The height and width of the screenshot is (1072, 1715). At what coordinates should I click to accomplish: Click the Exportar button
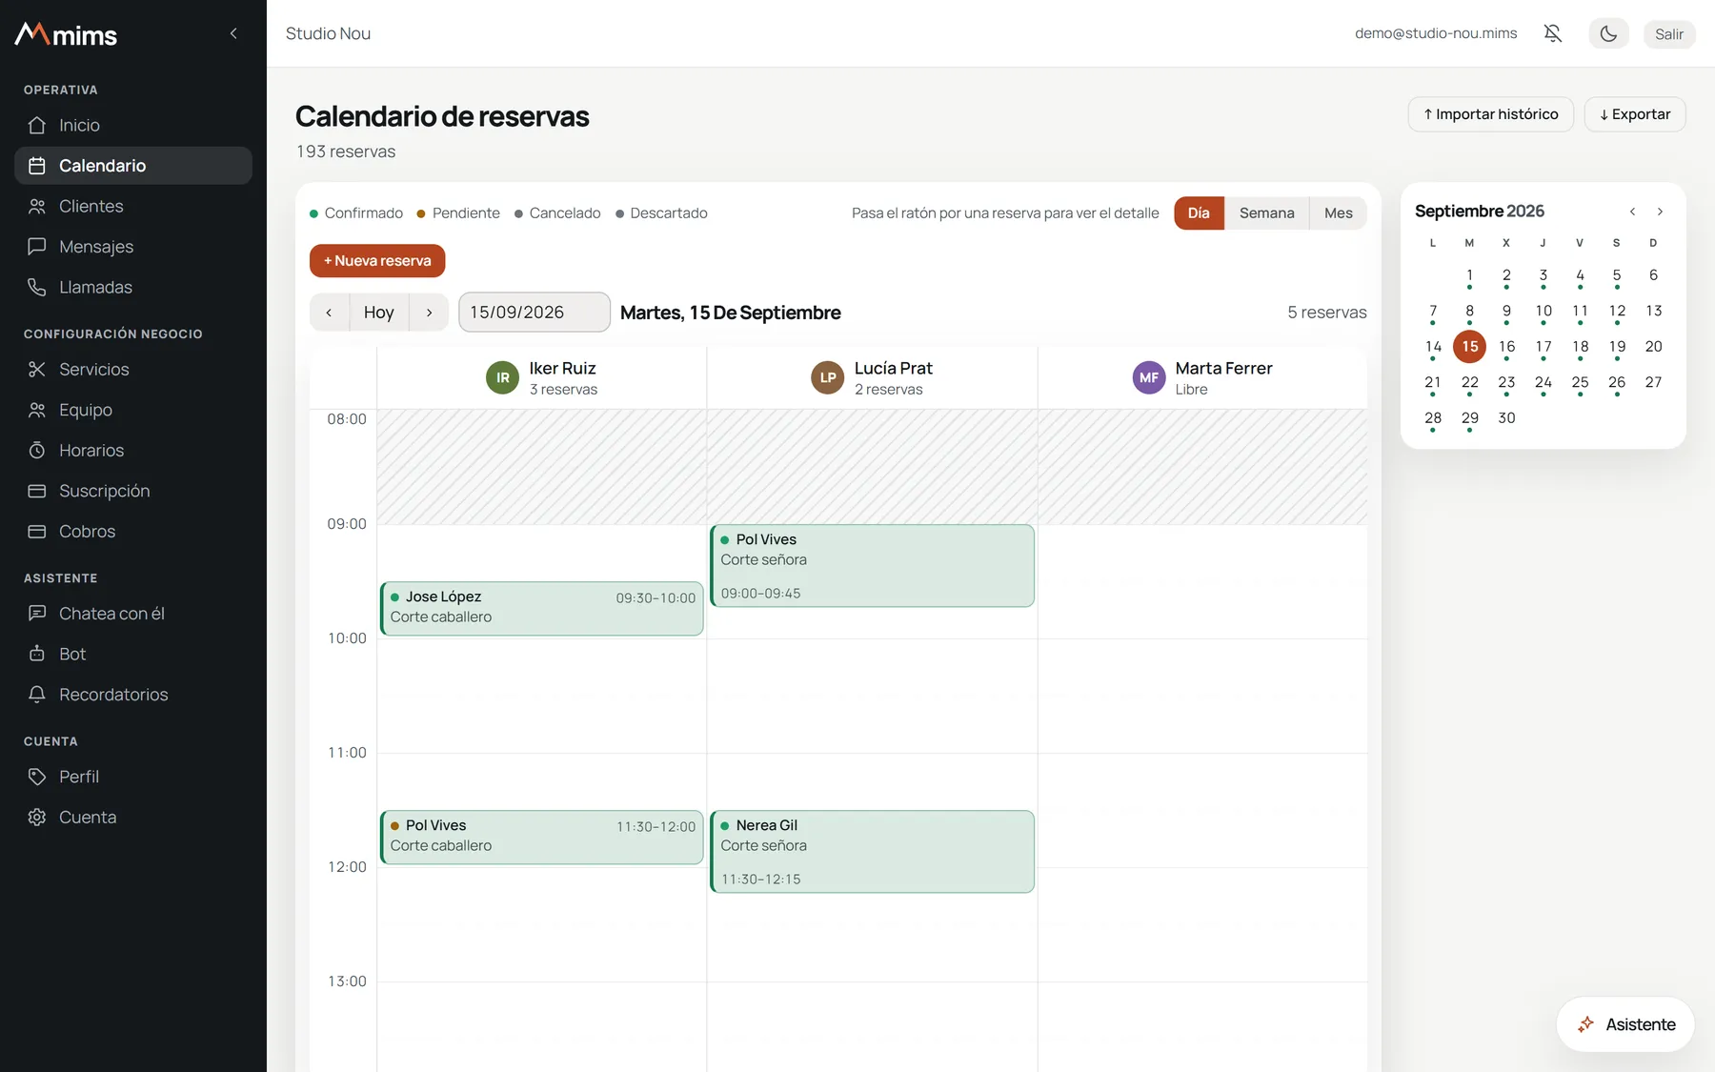click(x=1635, y=114)
